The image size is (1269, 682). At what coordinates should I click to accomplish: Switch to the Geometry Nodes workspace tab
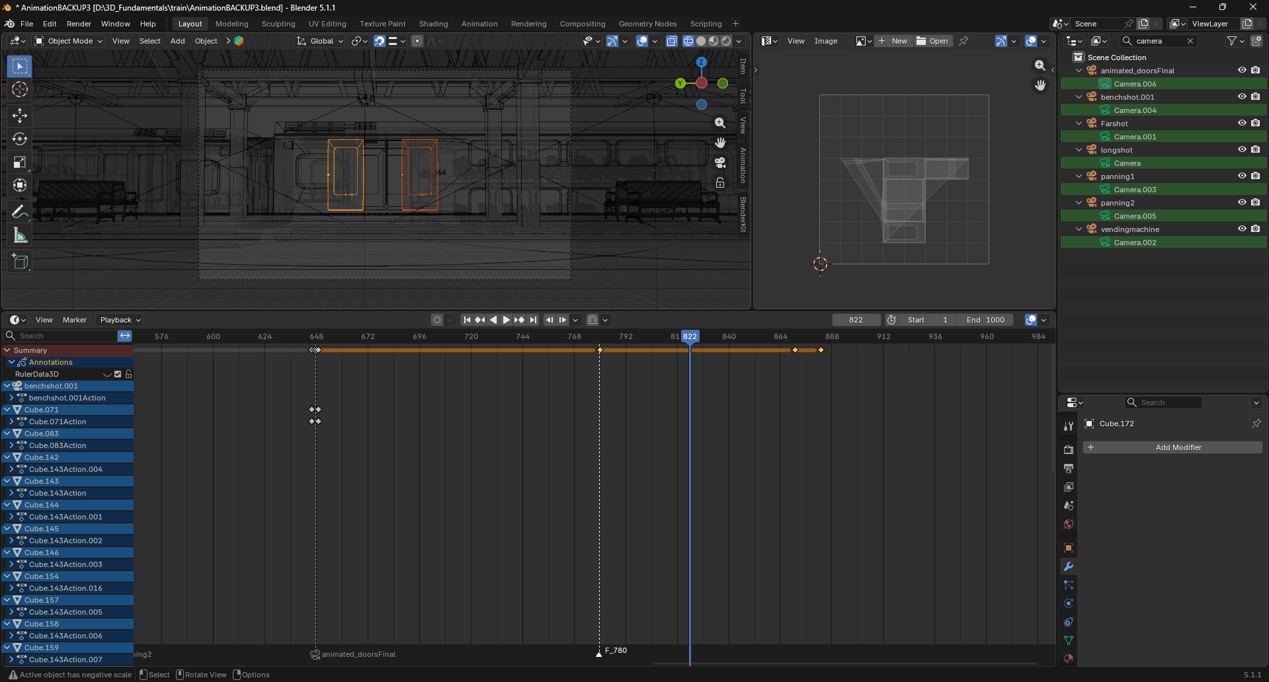pos(647,24)
